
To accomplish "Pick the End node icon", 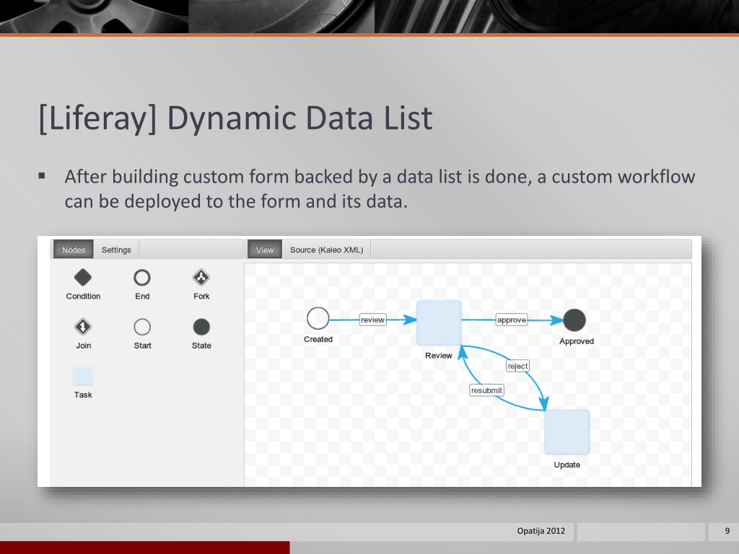I will click(142, 278).
